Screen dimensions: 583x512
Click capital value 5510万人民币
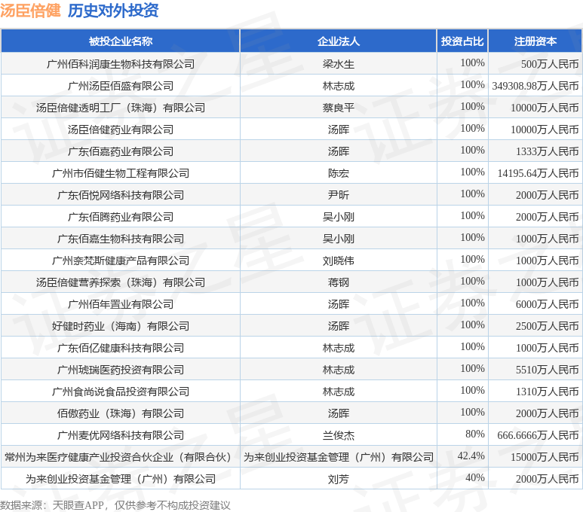548,370
